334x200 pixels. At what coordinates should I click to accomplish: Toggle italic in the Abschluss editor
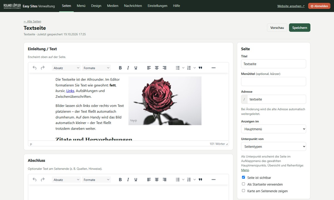point(128,180)
